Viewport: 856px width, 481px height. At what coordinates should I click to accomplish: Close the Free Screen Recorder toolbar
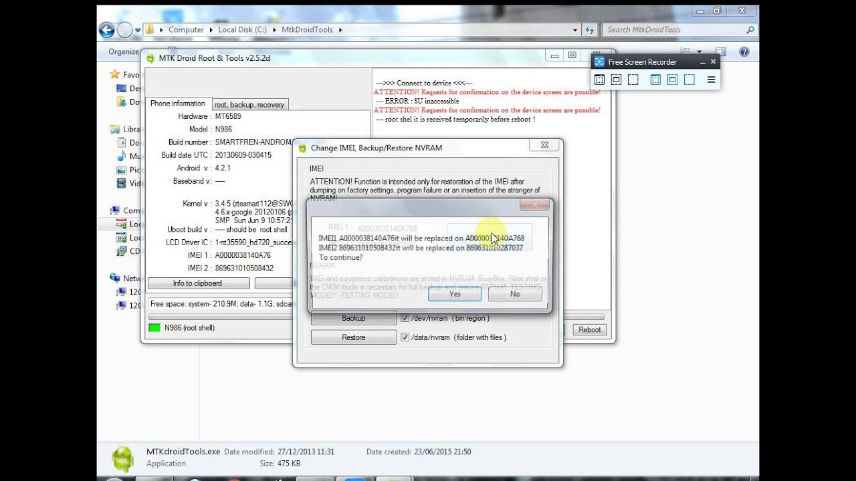713,61
